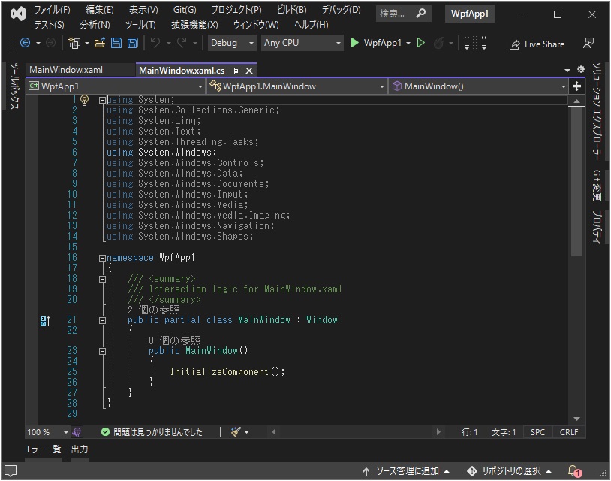The width and height of the screenshot is (611, 481).
Task: Open the Any CPU platform dropdown
Action: click(x=302, y=44)
